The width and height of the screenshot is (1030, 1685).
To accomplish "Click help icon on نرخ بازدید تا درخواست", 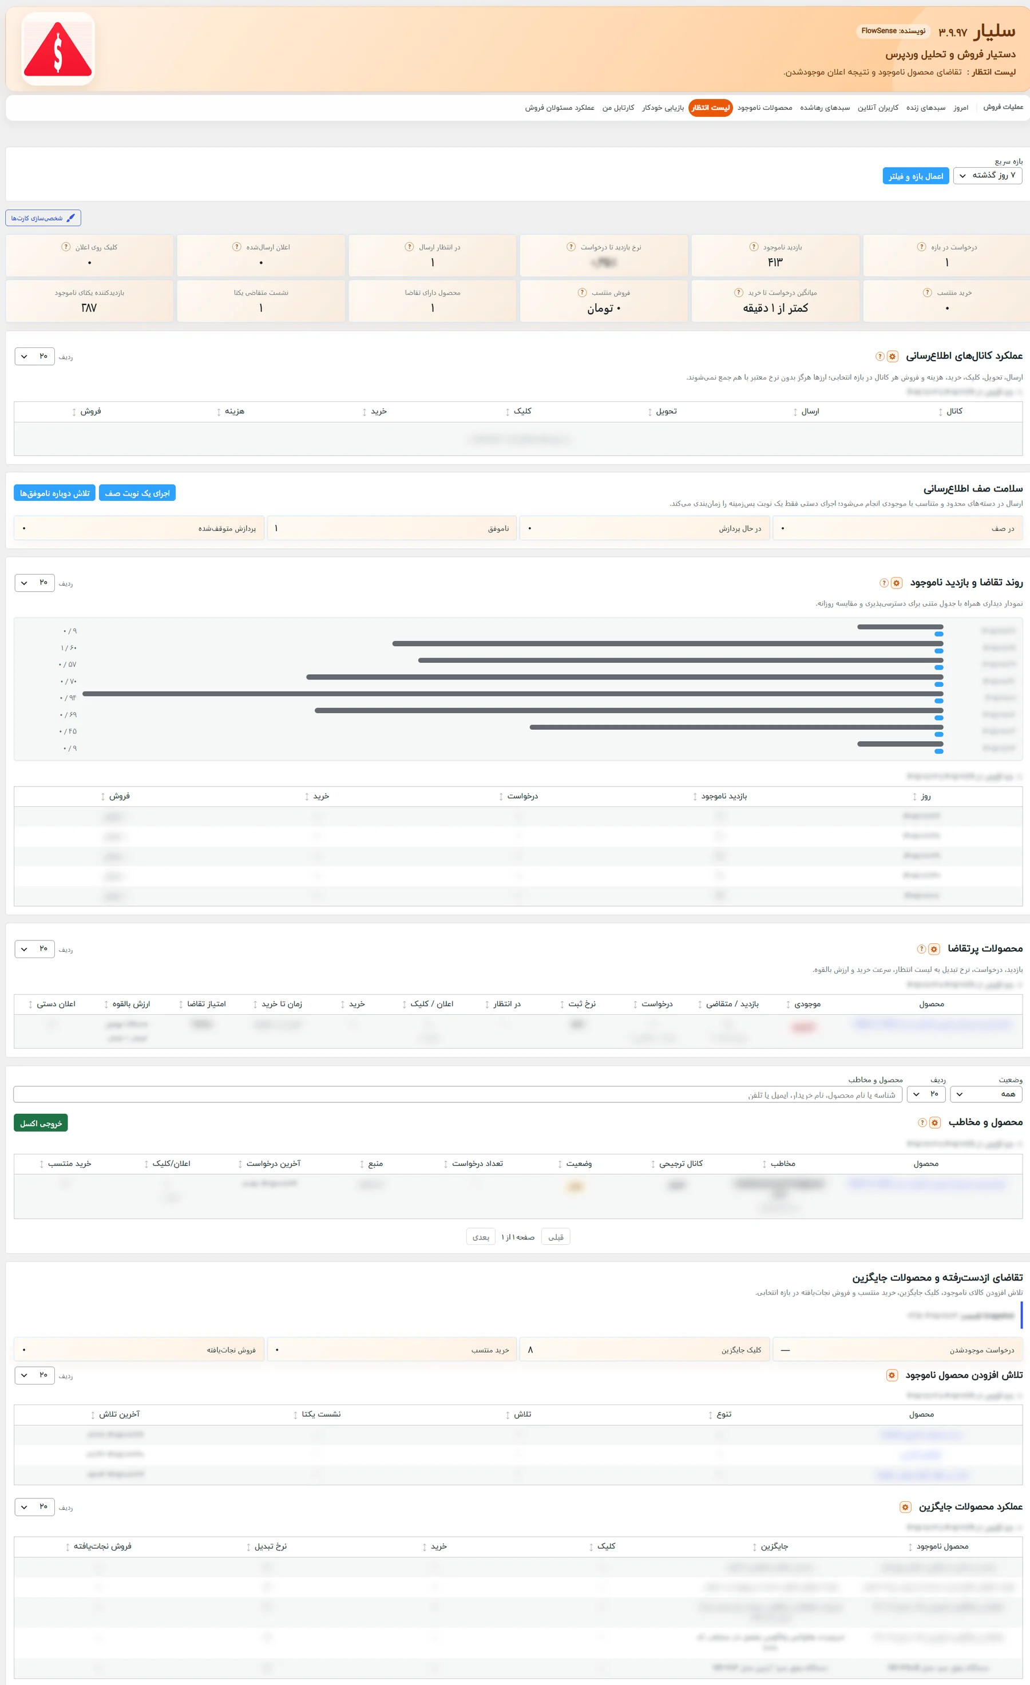I will coord(572,247).
